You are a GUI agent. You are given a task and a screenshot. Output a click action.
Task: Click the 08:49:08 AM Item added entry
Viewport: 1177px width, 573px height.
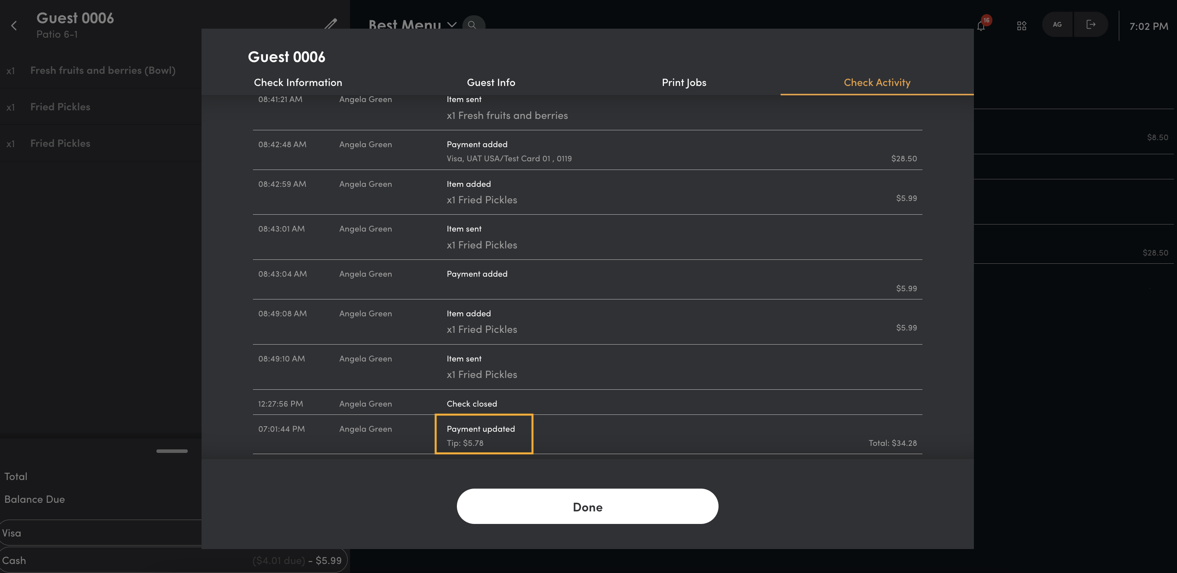click(587, 322)
